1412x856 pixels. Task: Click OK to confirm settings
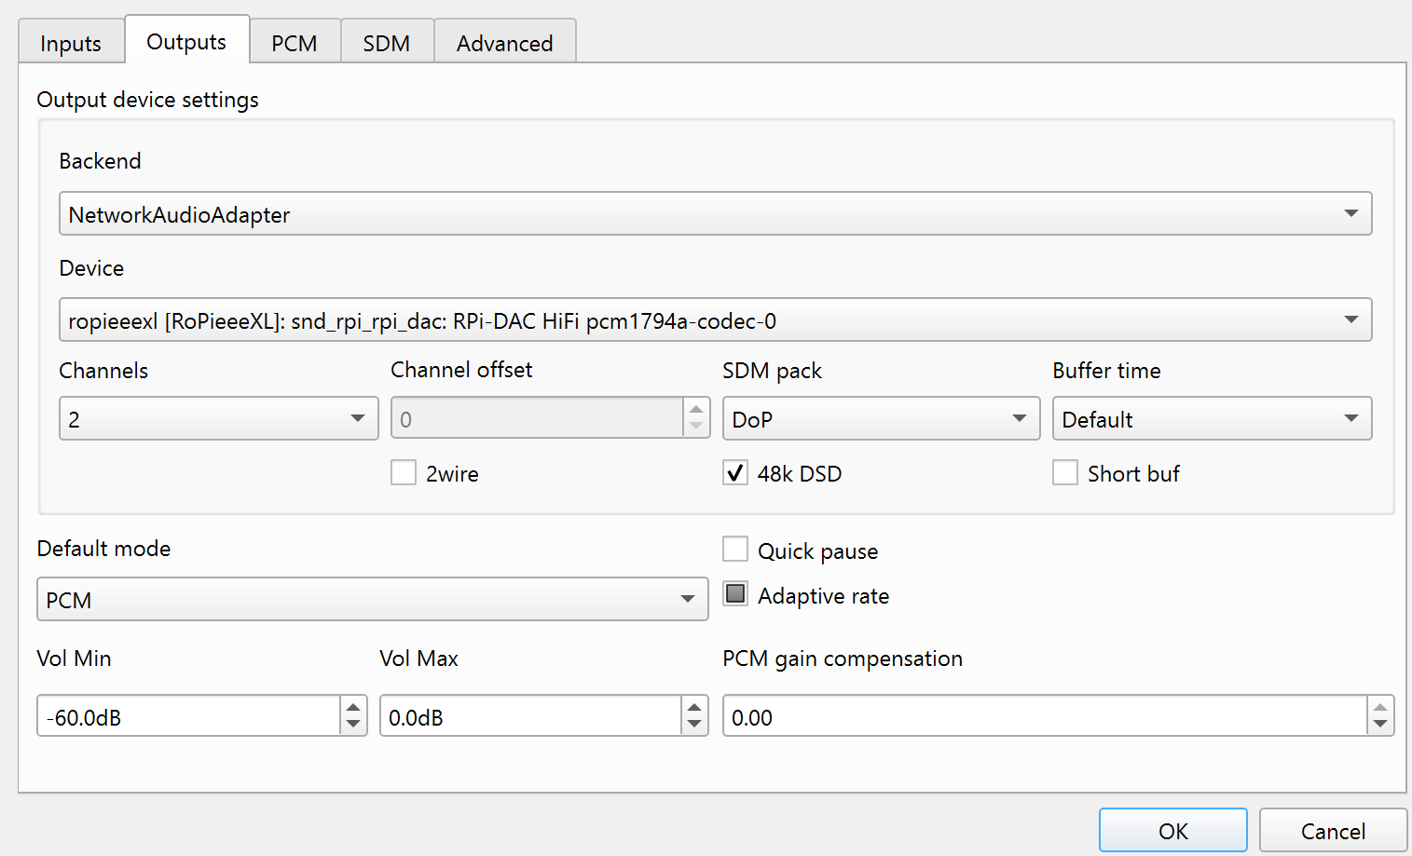(1172, 831)
